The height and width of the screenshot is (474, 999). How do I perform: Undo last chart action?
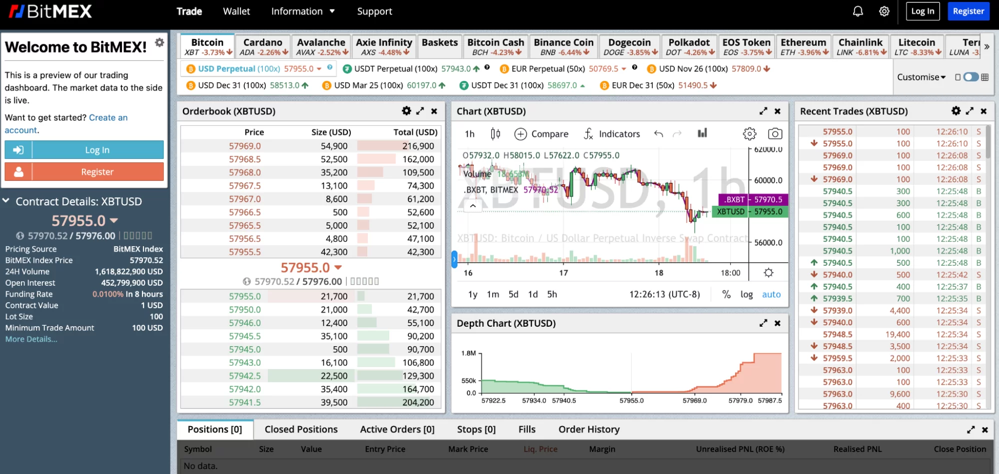(659, 134)
